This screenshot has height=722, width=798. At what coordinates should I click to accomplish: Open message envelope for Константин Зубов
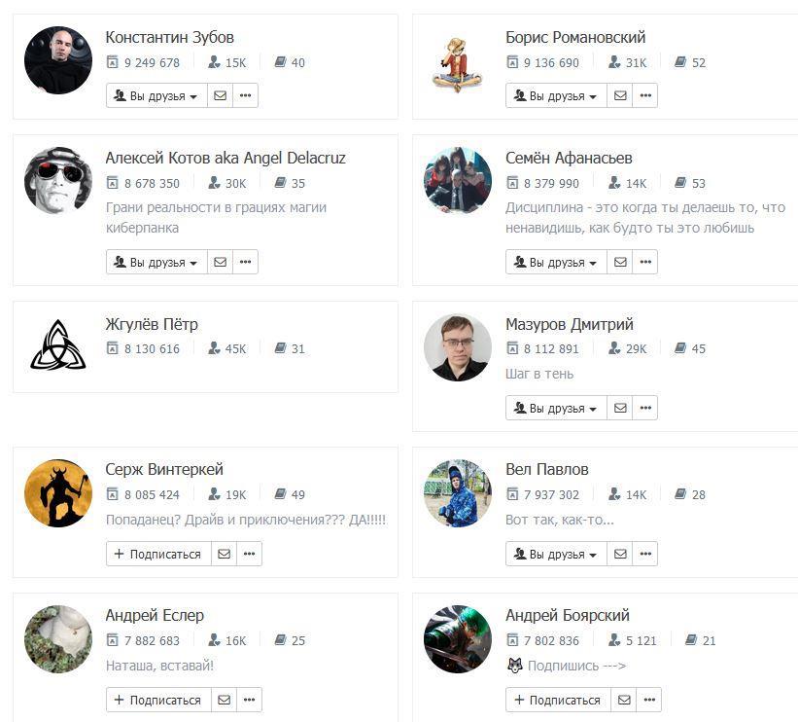(221, 95)
